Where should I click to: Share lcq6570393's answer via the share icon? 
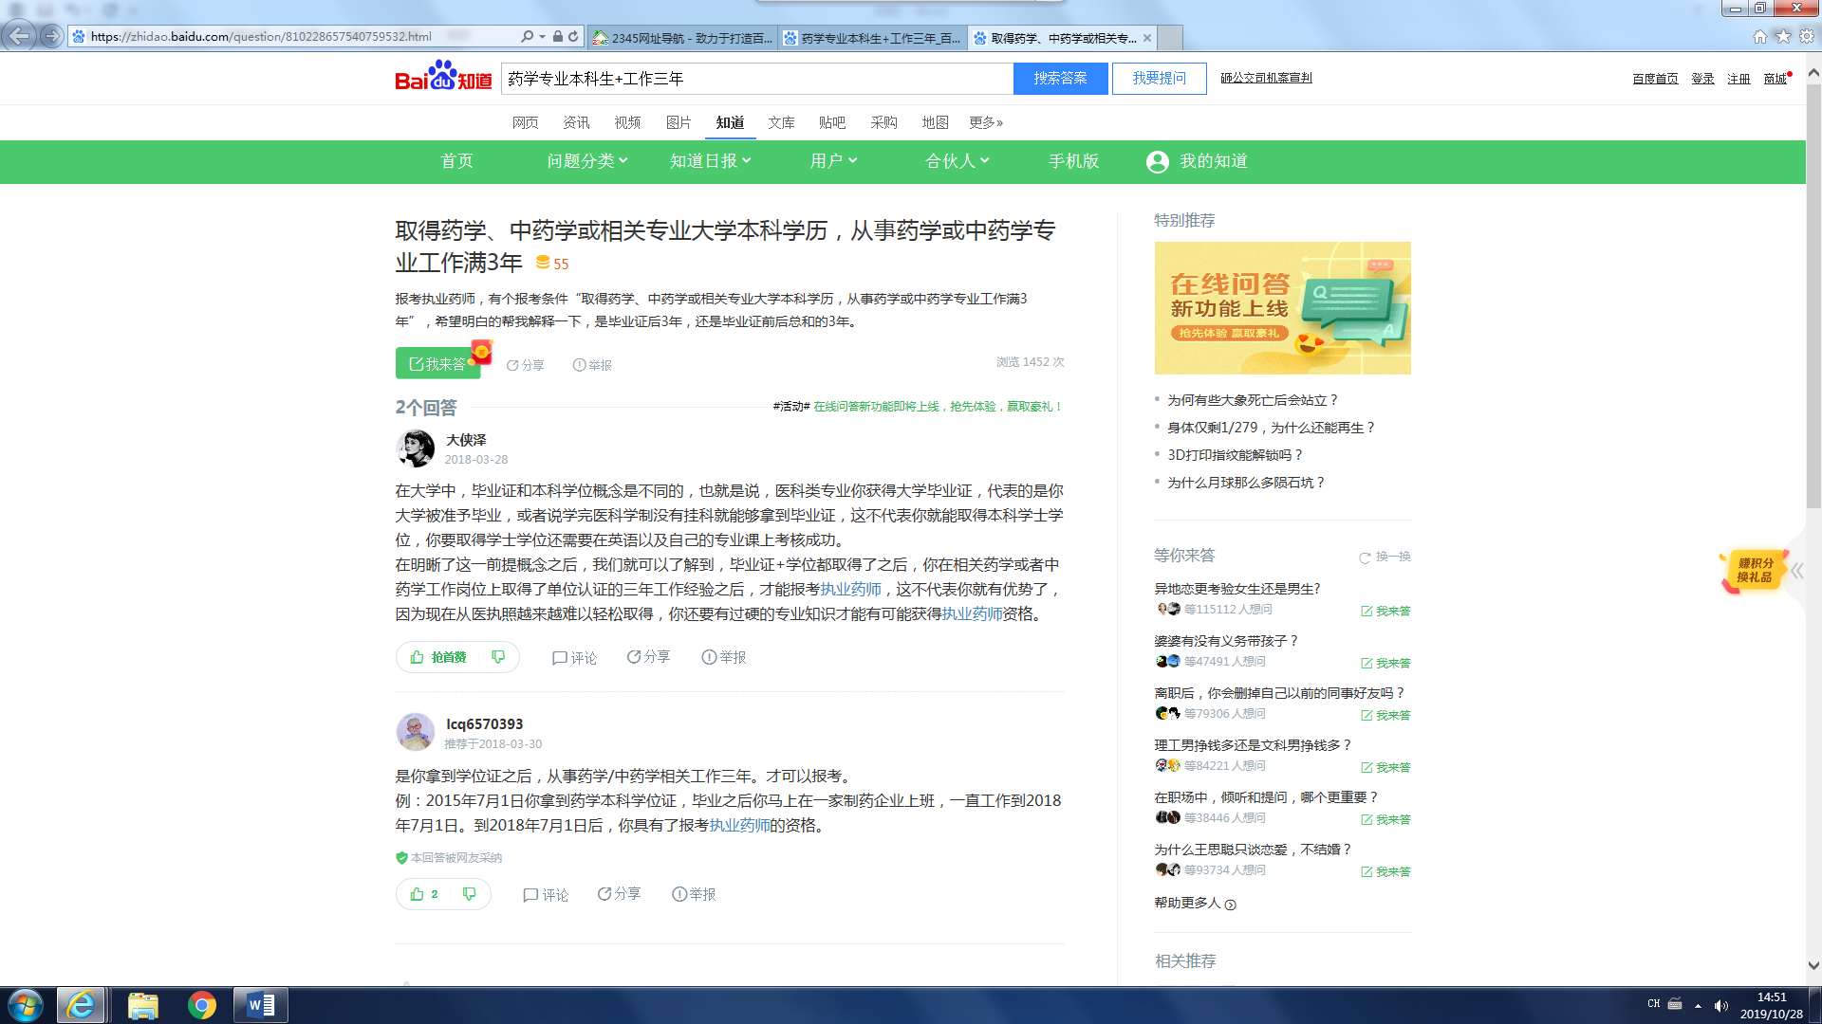604,894
